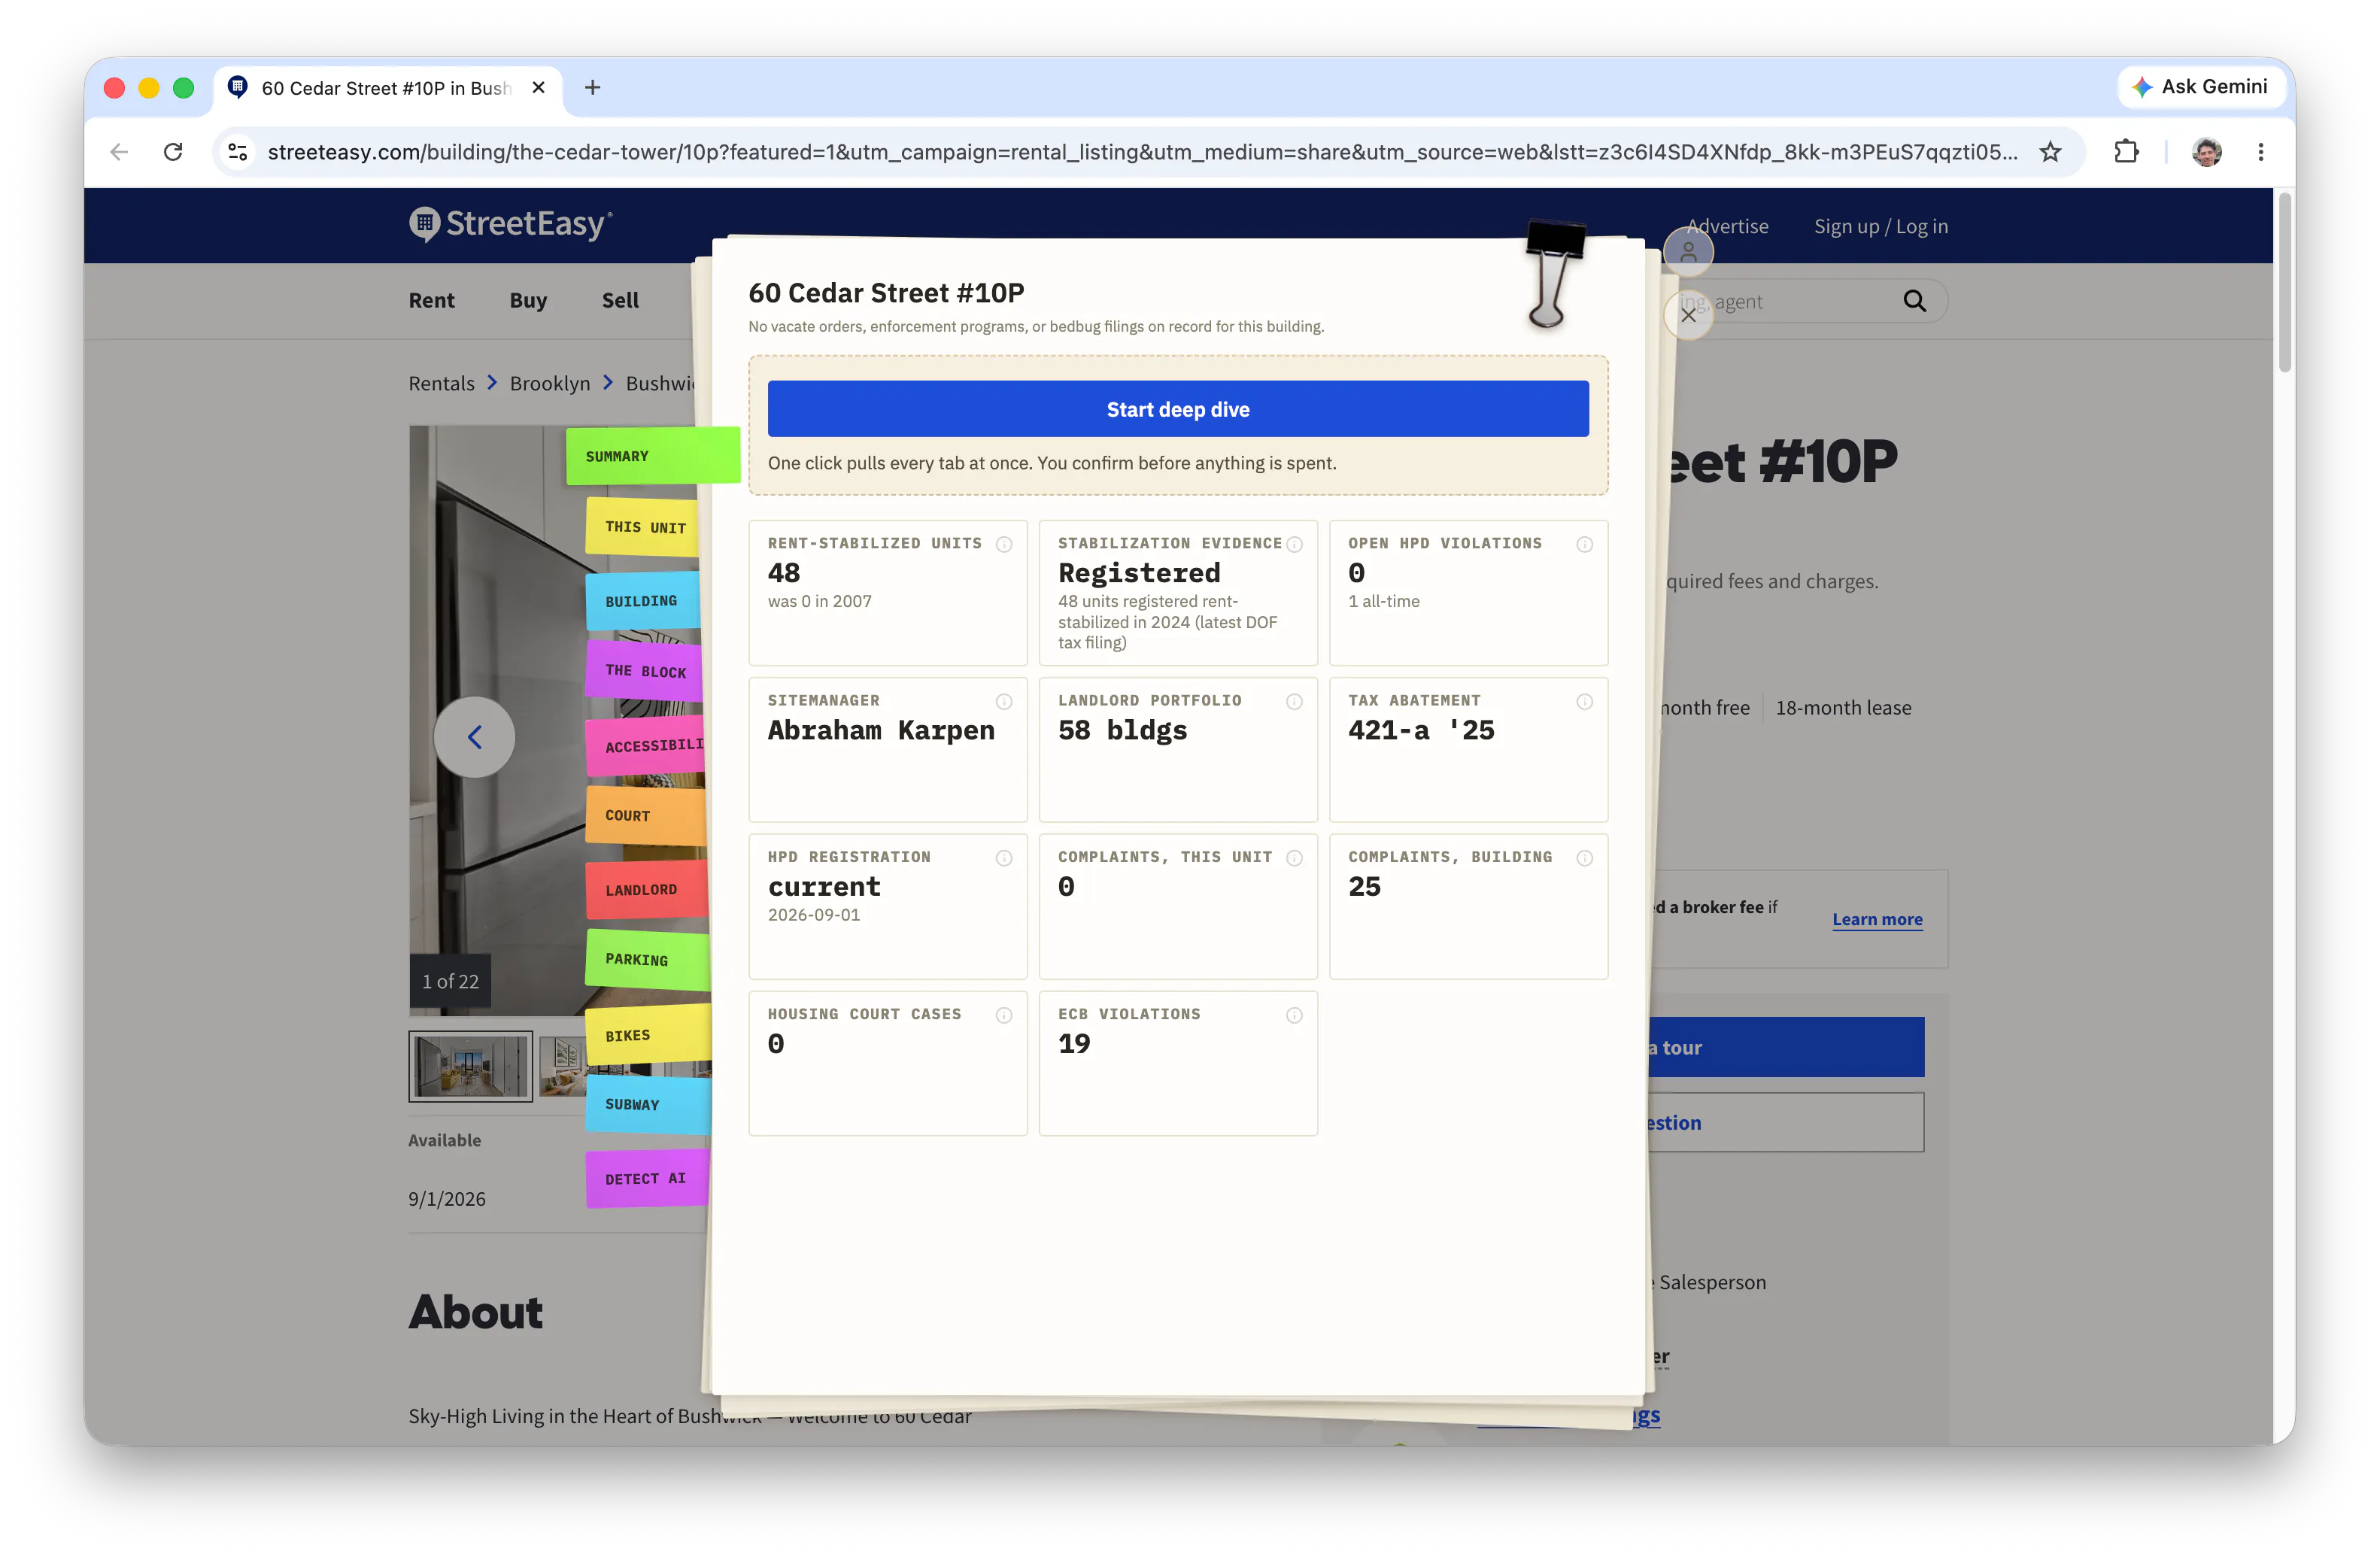This screenshot has height=1557, width=2380.
Task: View site information icon in address bar
Action: click(x=238, y=152)
